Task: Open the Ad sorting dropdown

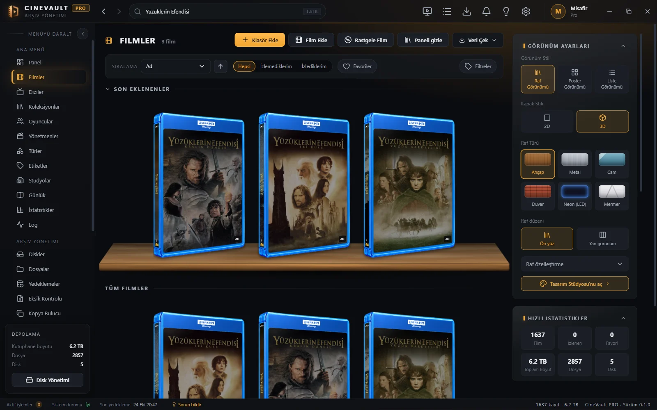Action: [175, 66]
